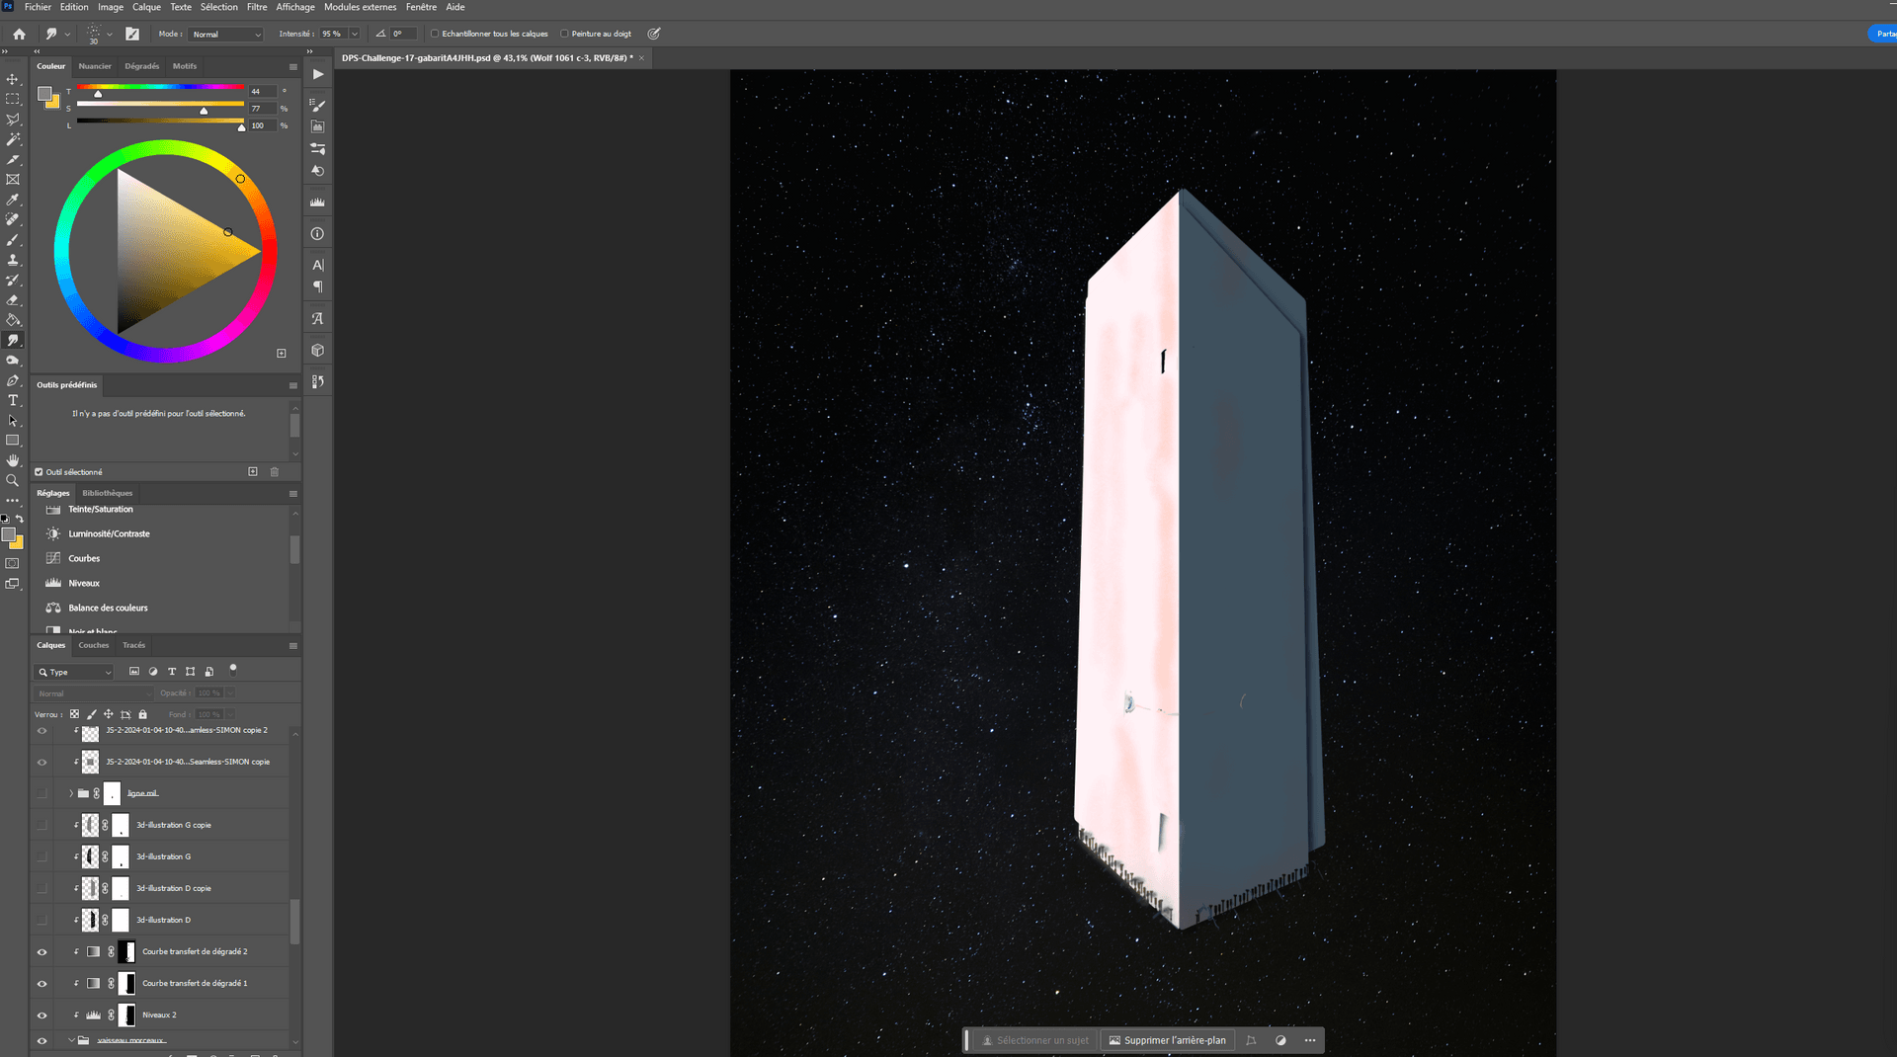Toggle layer filtering switch in Calques panel
Image resolution: width=1897 pixels, height=1057 pixels.
coord(233,670)
